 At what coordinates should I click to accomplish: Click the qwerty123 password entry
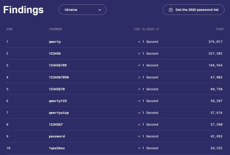click(57, 101)
